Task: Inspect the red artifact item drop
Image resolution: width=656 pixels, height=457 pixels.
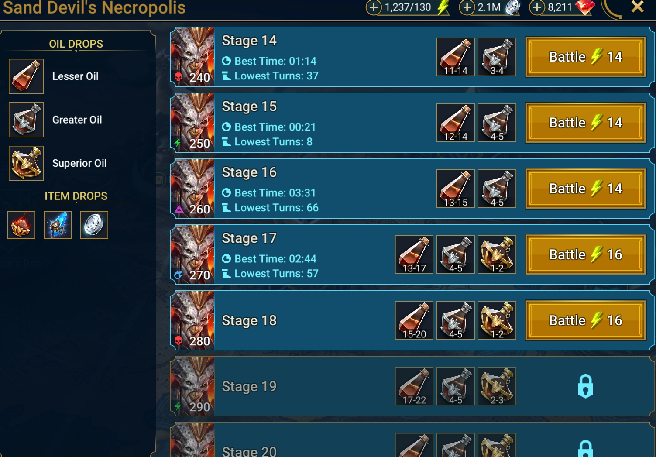Action: point(21,225)
